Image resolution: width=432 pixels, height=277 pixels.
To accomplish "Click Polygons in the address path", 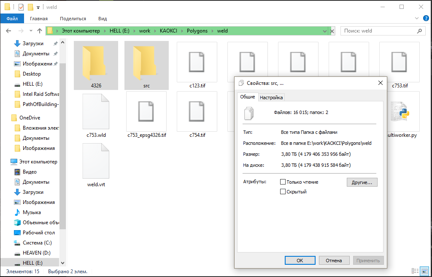I will click(197, 31).
